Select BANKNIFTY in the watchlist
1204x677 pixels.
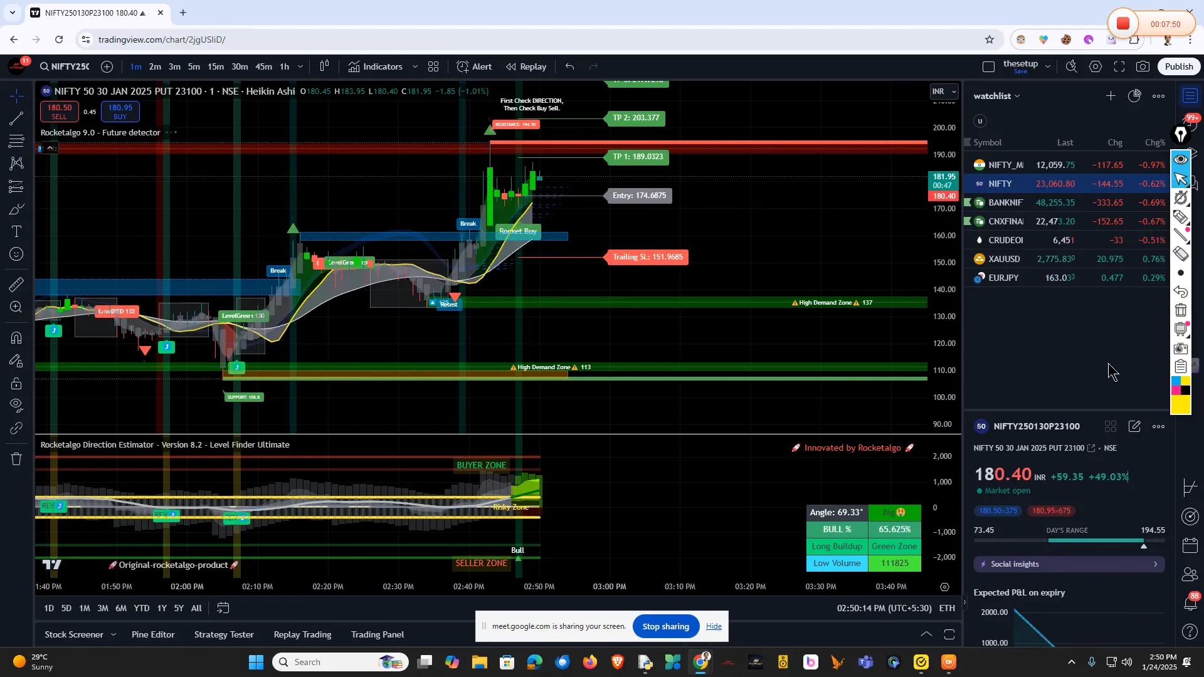point(1005,202)
